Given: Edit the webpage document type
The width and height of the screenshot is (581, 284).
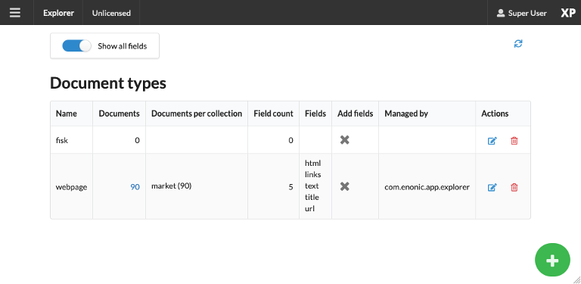Looking at the screenshot, I should (492, 187).
